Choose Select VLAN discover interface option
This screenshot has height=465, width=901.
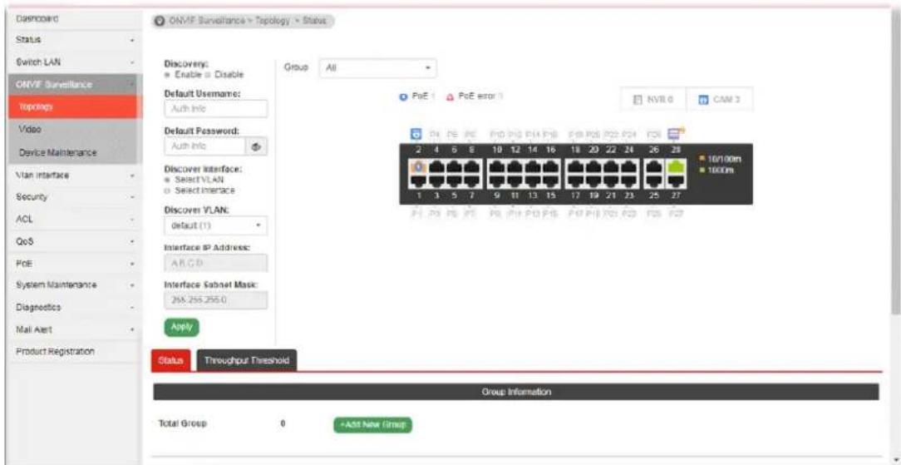coord(168,181)
